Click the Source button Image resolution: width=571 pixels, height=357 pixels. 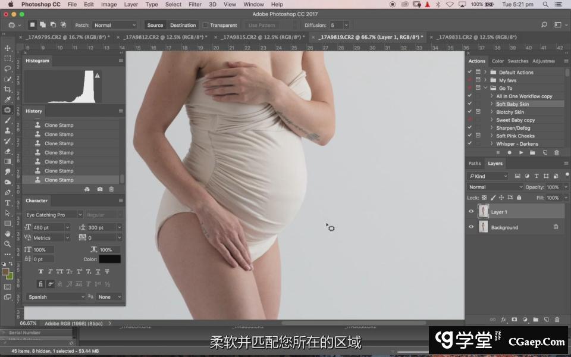155,26
